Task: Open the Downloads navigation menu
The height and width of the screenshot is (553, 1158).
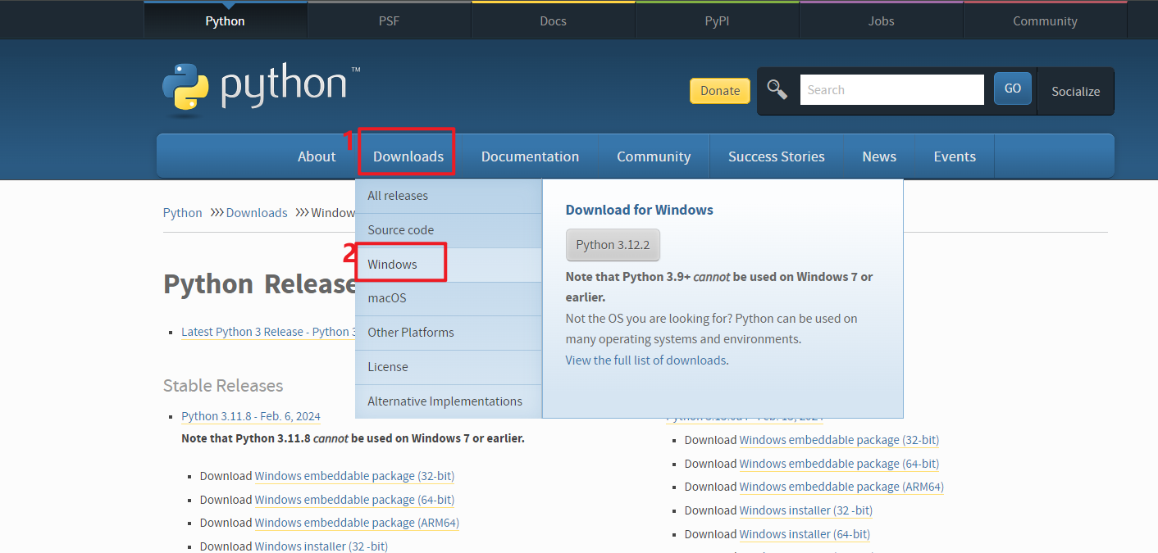Action: [408, 156]
